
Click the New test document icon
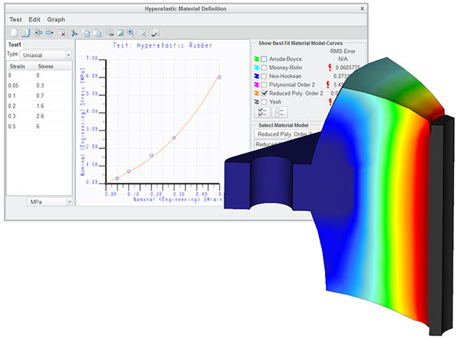14,33
